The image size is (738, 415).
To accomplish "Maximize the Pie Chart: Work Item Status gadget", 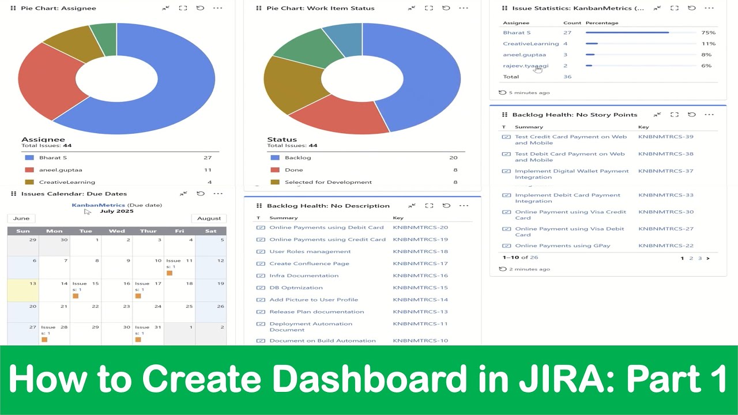I will click(x=428, y=8).
